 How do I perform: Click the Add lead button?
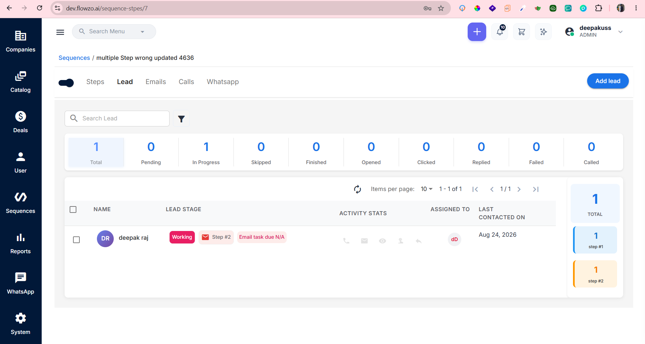(608, 81)
